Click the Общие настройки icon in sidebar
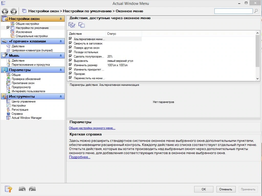Image resolution: width=262 pixels, height=196 pixels. point(13,24)
